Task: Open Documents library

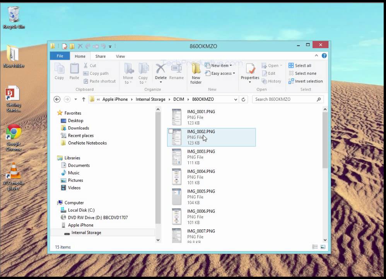Action: click(x=75, y=165)
